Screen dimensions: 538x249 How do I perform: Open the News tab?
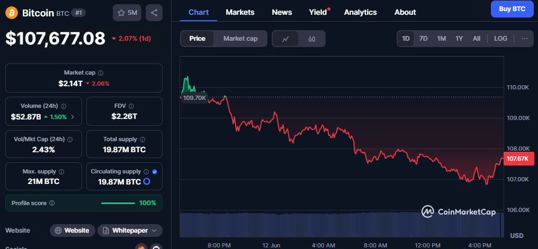[x=282, y=12]
